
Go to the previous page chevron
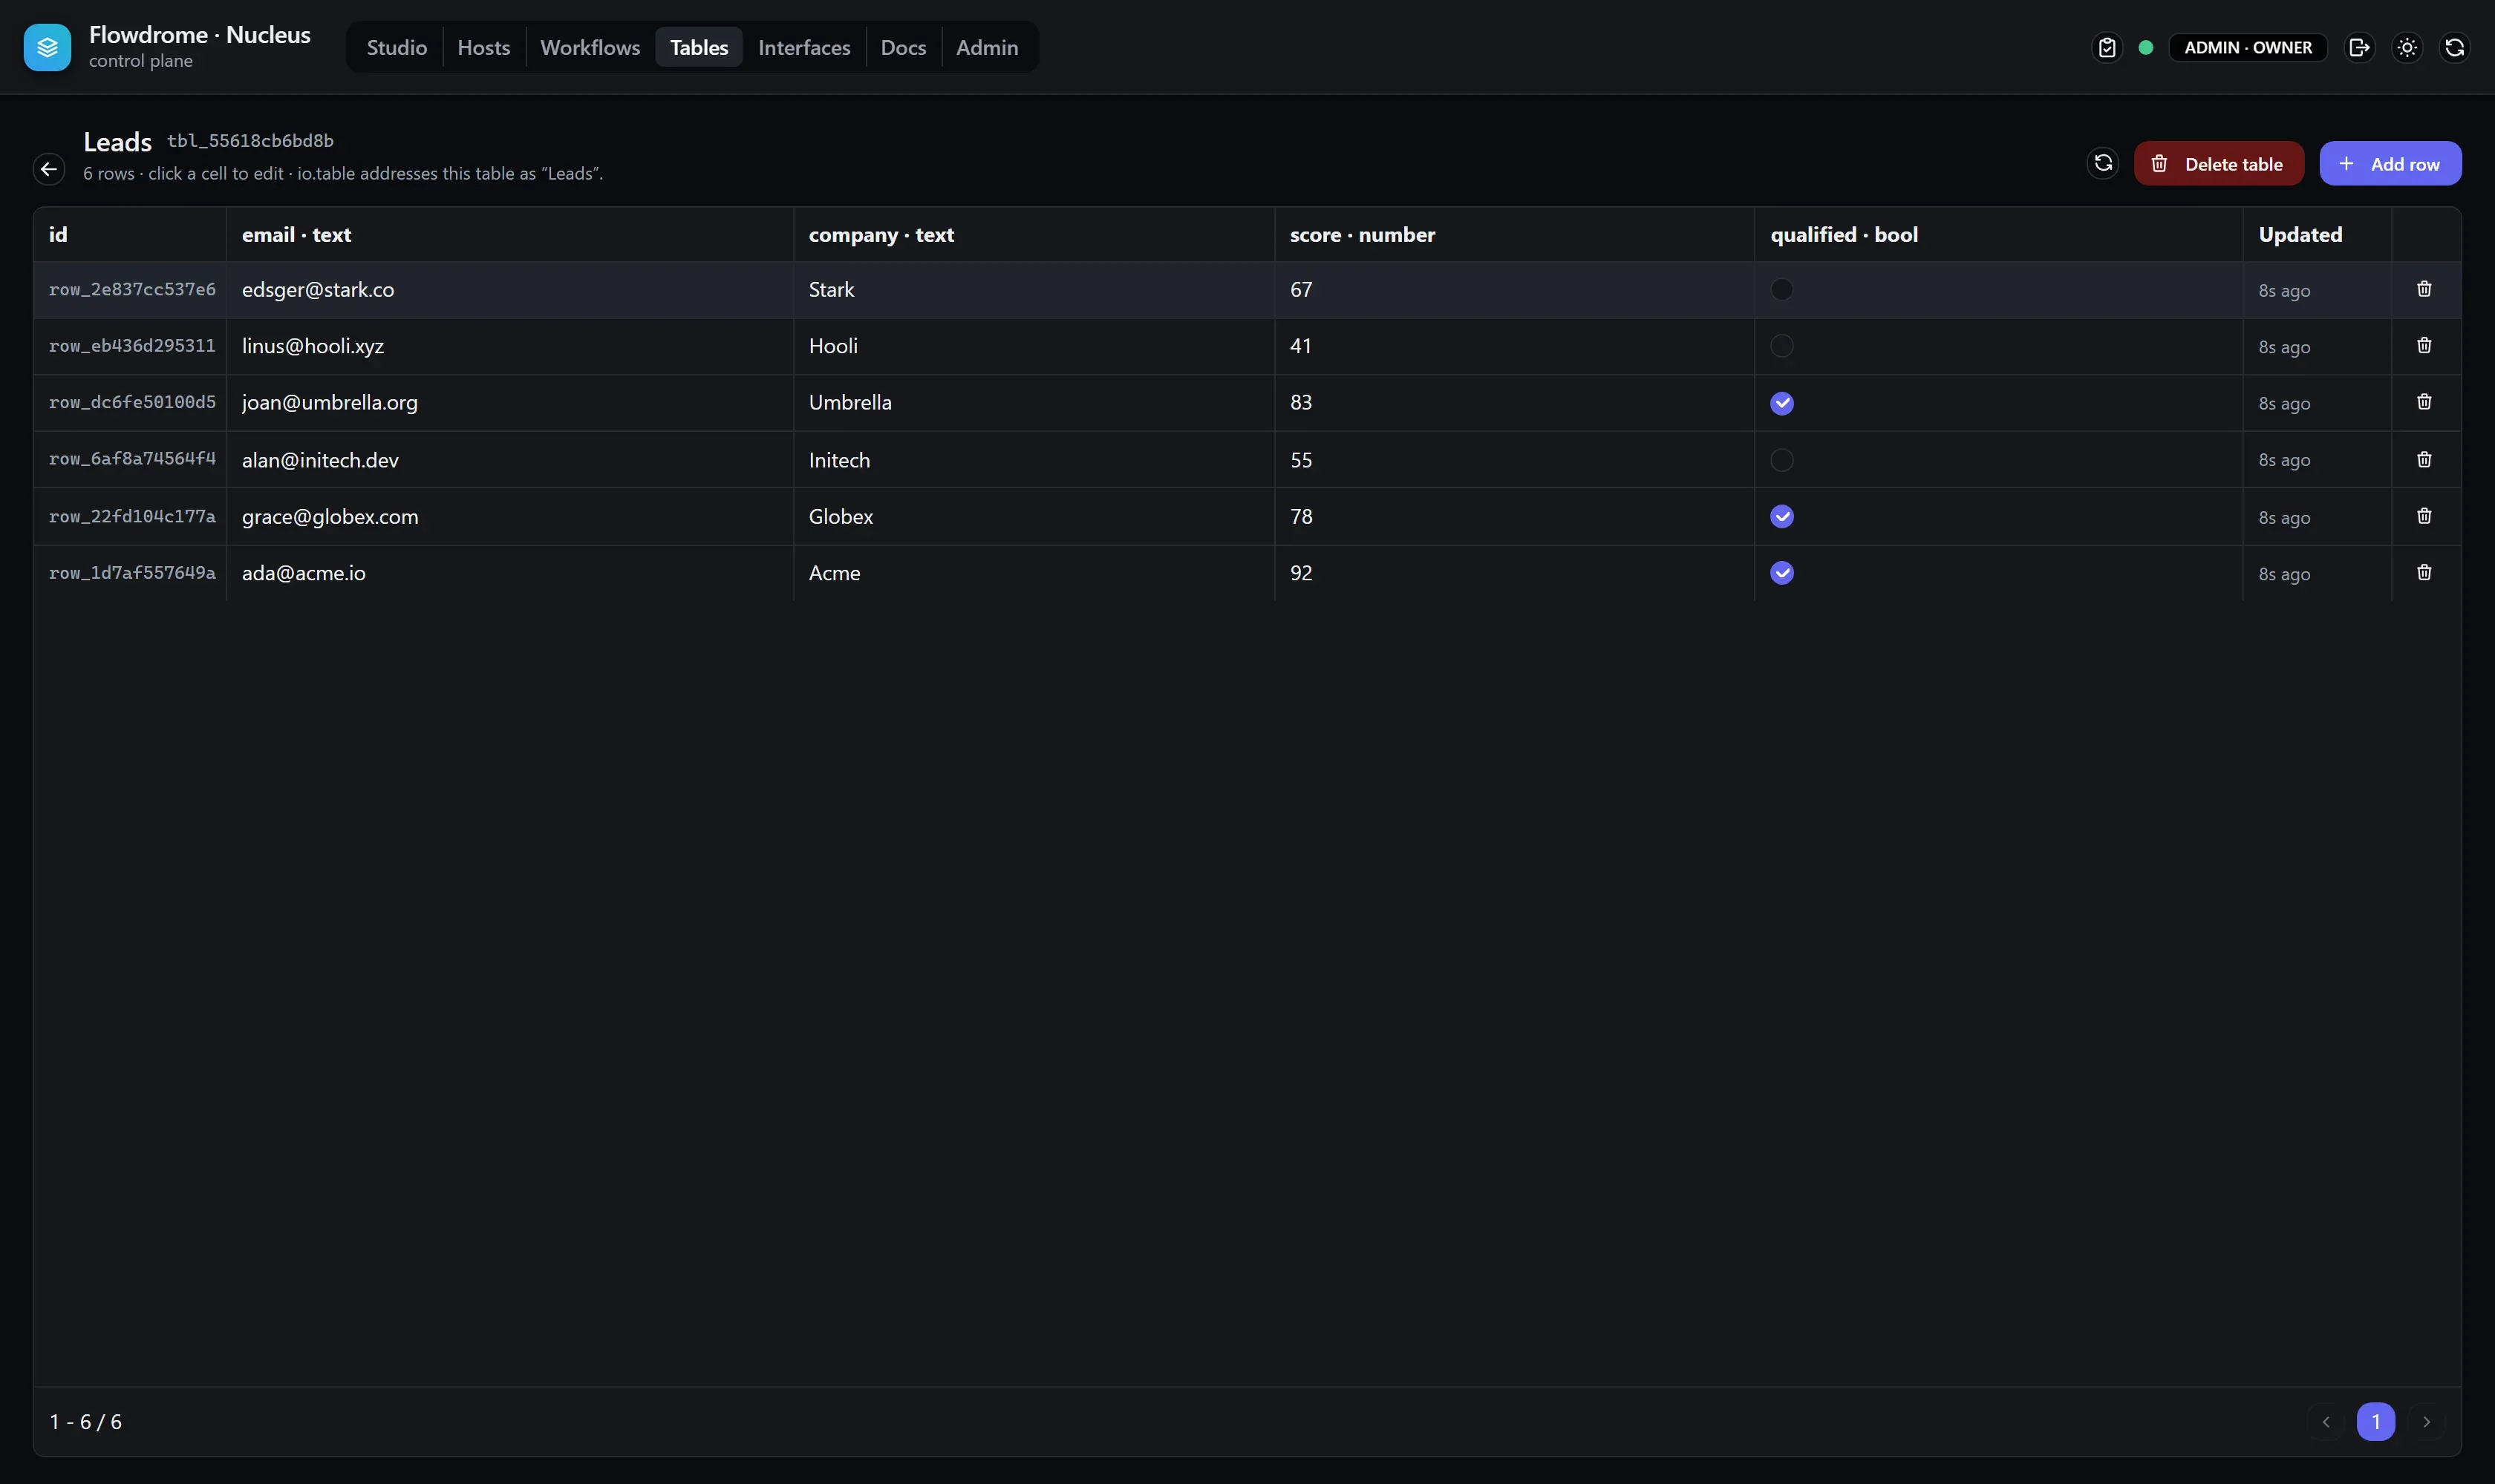[x=2326, y=1421]
